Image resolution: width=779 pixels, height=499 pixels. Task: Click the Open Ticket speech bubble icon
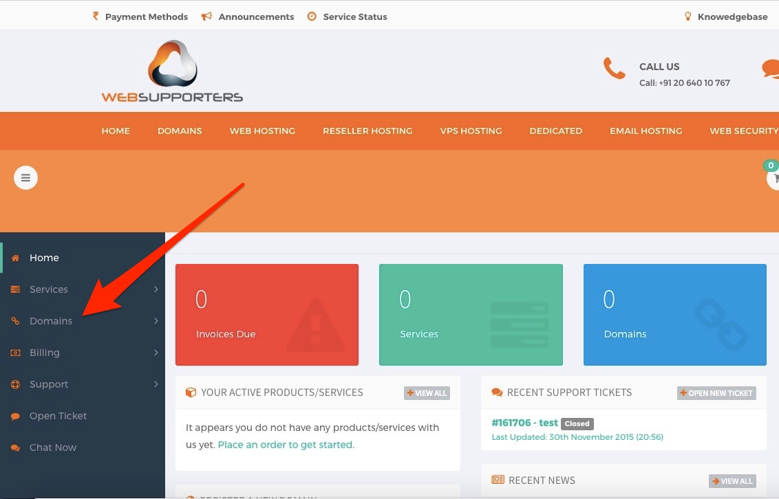pos(15,416)
